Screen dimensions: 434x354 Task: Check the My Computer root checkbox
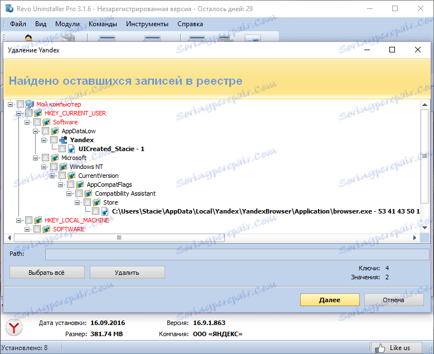pos(20,104)
